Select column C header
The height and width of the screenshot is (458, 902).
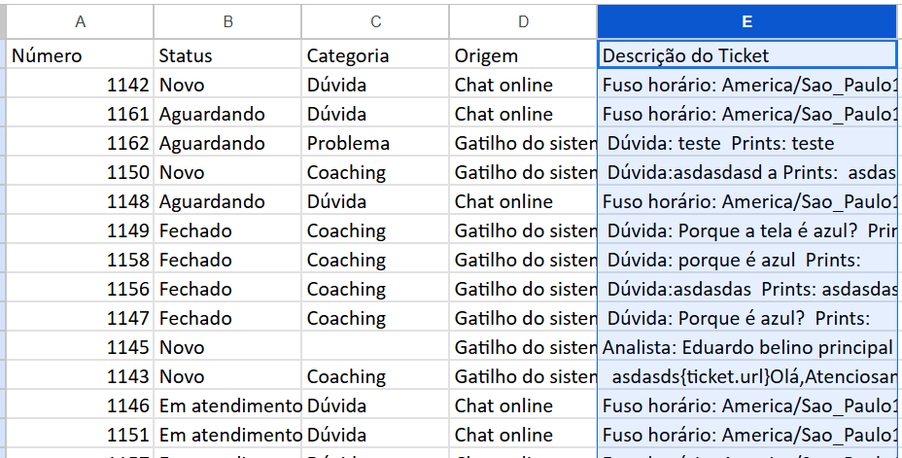coord(375,21)
